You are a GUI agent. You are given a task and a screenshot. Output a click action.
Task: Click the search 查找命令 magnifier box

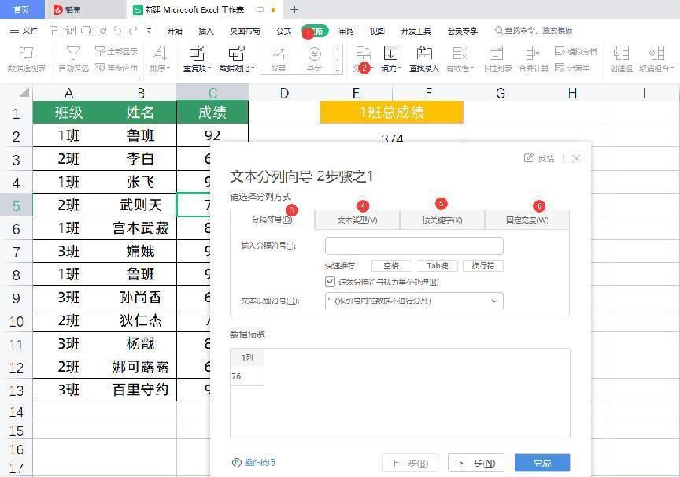pos(534,31)
